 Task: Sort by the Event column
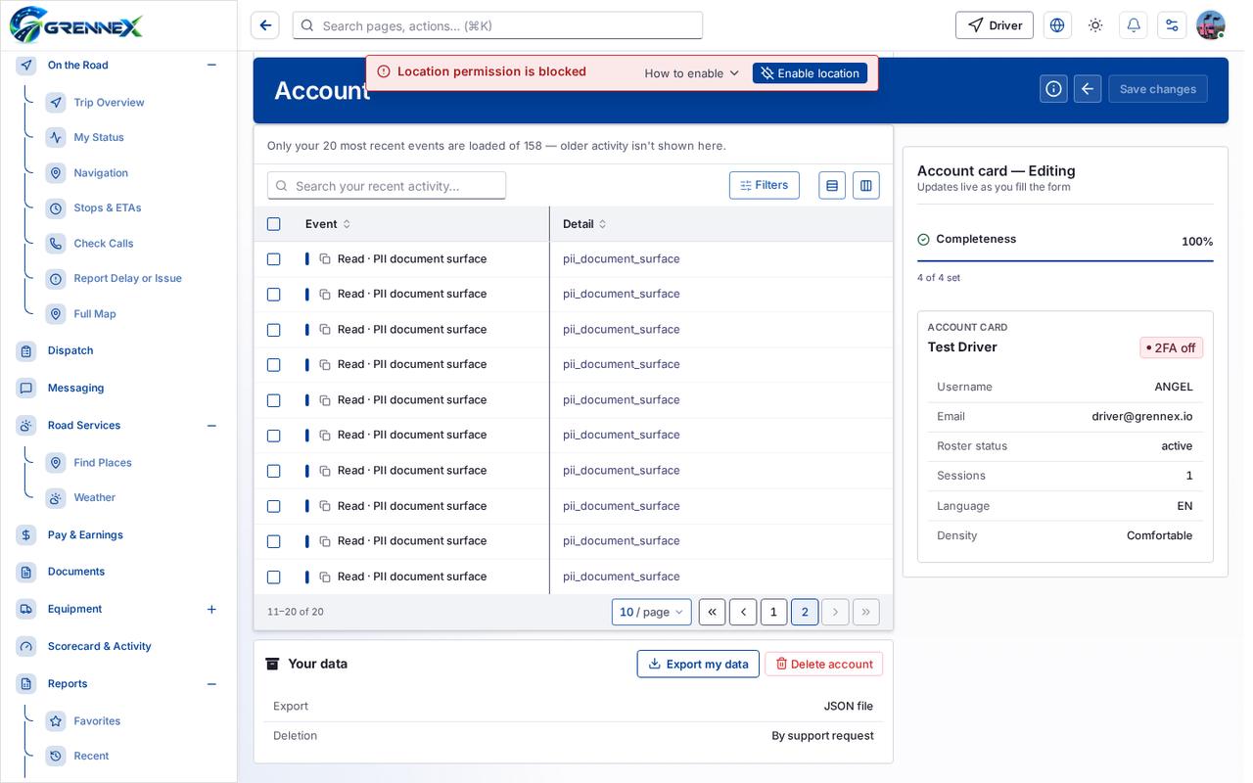pyautogui.click(x=328, y=224)
